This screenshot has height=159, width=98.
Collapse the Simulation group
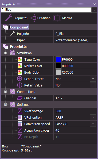(x=5, y=53)
